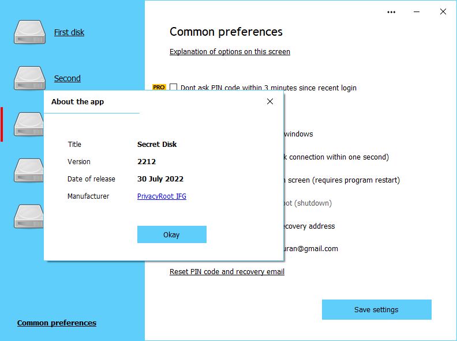Close the main Secret Disk window
Screen dimensions: 457x341
coord(443,12)
